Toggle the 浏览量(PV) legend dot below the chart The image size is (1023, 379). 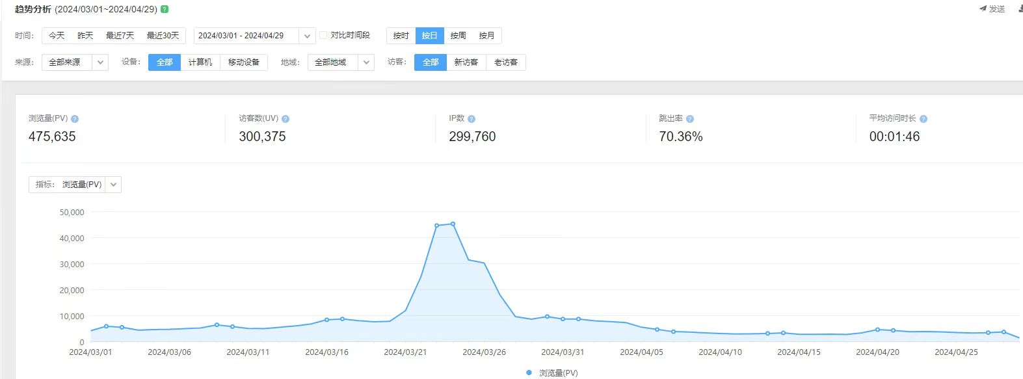pyautogui.click(x=529, y=372)
